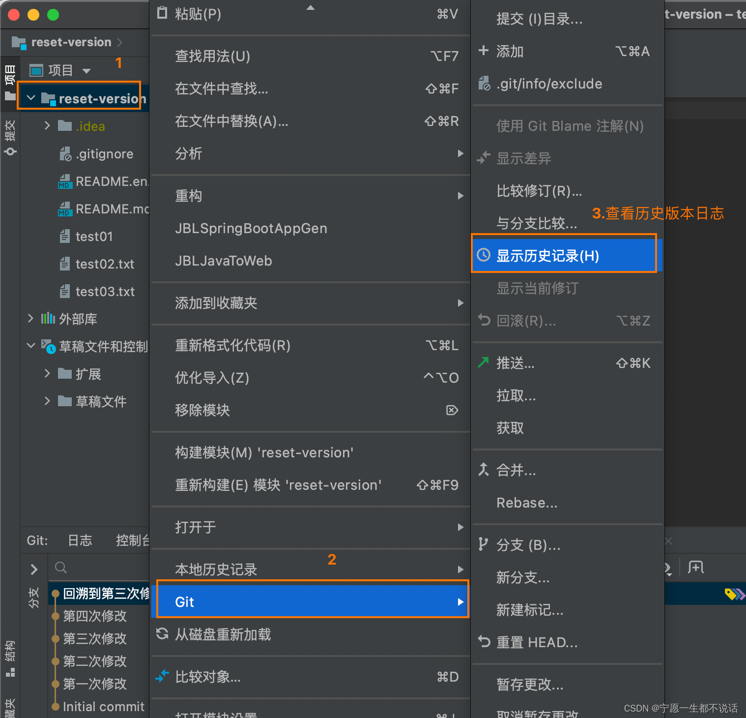The width and height of the screenshot is (746, 718).
Task: Click the reset-version breadcrumb
Action: (x=71, y=42)
